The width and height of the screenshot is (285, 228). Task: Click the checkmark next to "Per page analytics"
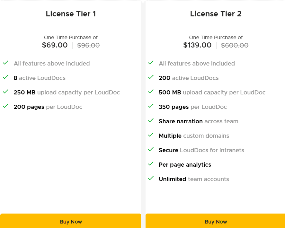click(151, 164)
